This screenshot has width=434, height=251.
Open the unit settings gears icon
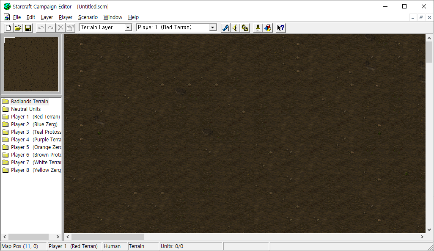point(245,28)
